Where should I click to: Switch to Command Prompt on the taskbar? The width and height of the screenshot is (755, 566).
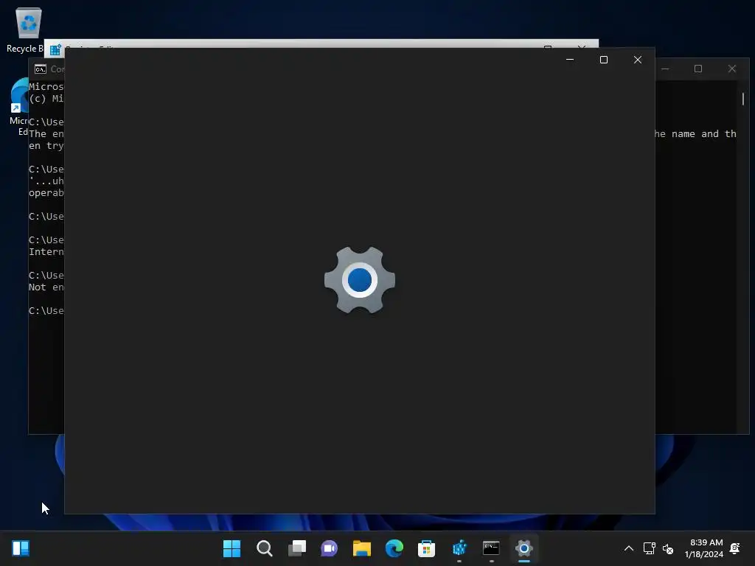491,548
